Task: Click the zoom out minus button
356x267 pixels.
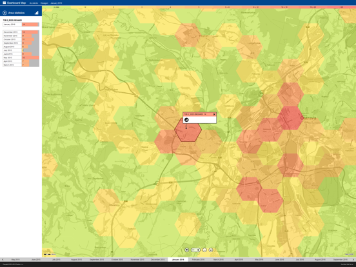Action: point(193,250)
